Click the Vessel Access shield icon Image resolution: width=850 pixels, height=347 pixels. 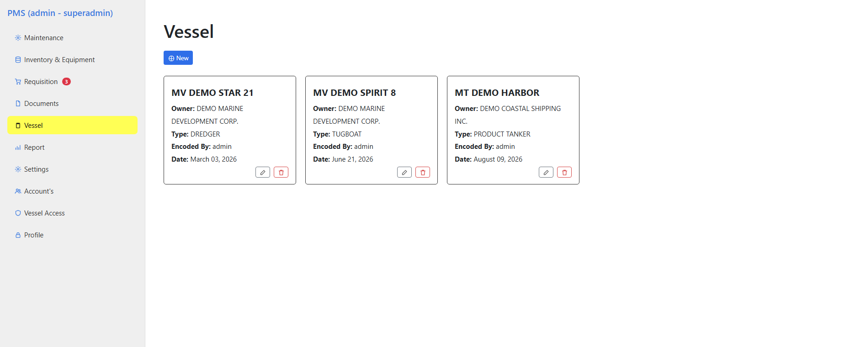[x=18, y=213]
